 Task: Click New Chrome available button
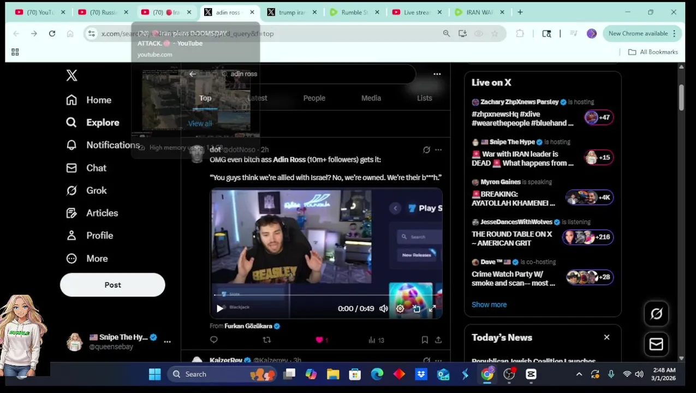coord(642,33)
